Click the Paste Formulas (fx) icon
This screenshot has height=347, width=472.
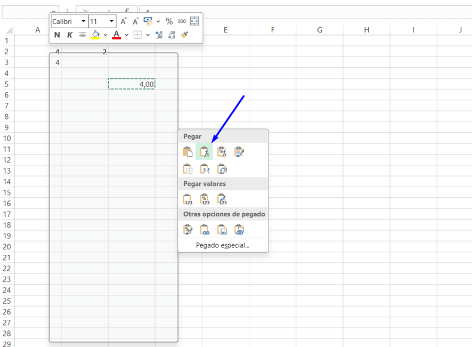tap(205, 152)
